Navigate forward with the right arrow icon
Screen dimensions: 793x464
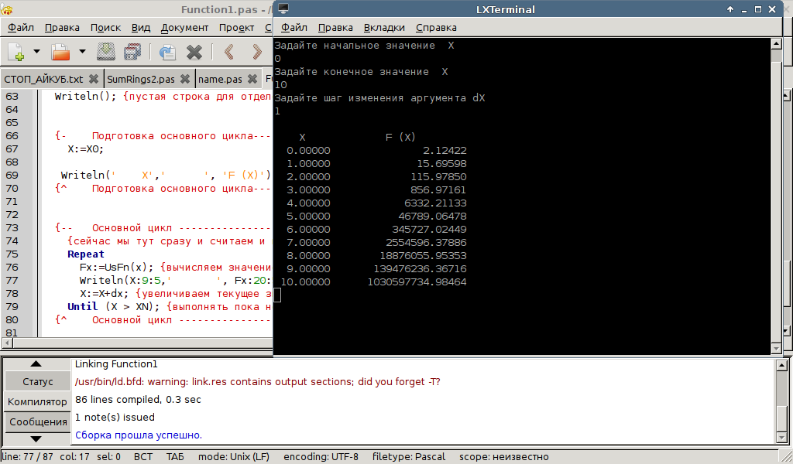pos(257,52)
